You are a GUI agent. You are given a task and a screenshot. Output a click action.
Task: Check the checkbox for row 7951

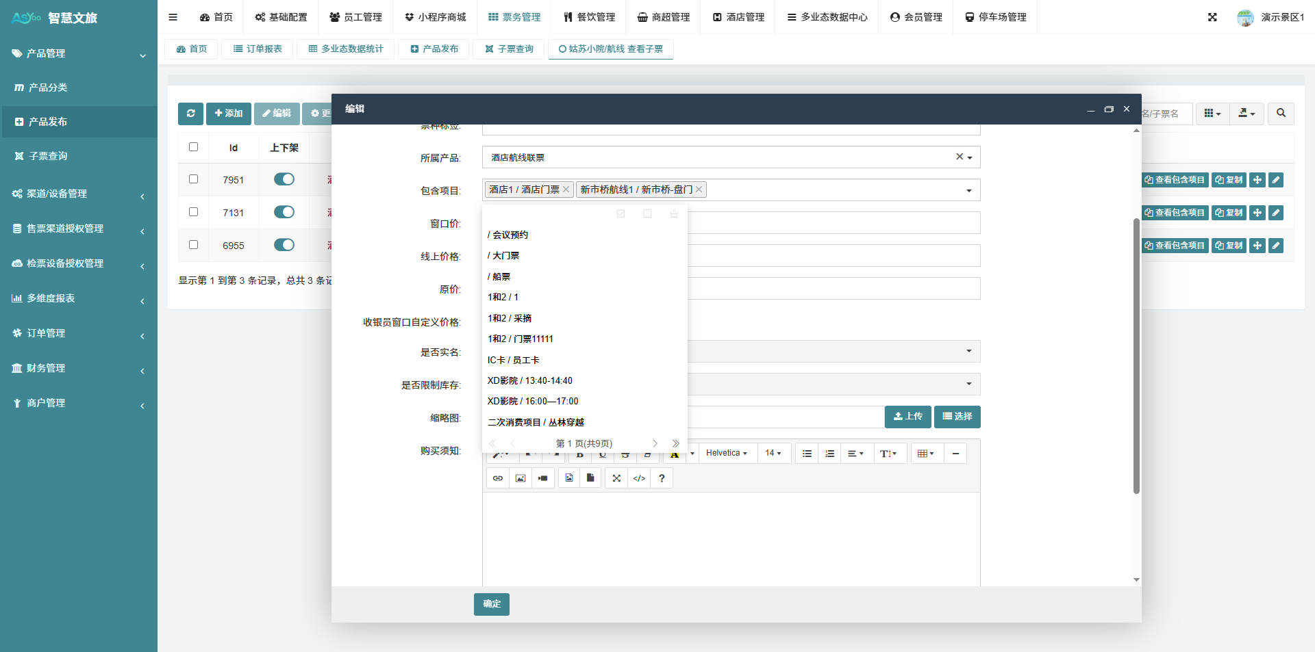[193, 179]
